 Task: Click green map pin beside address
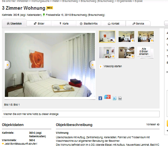click(44, 15)
